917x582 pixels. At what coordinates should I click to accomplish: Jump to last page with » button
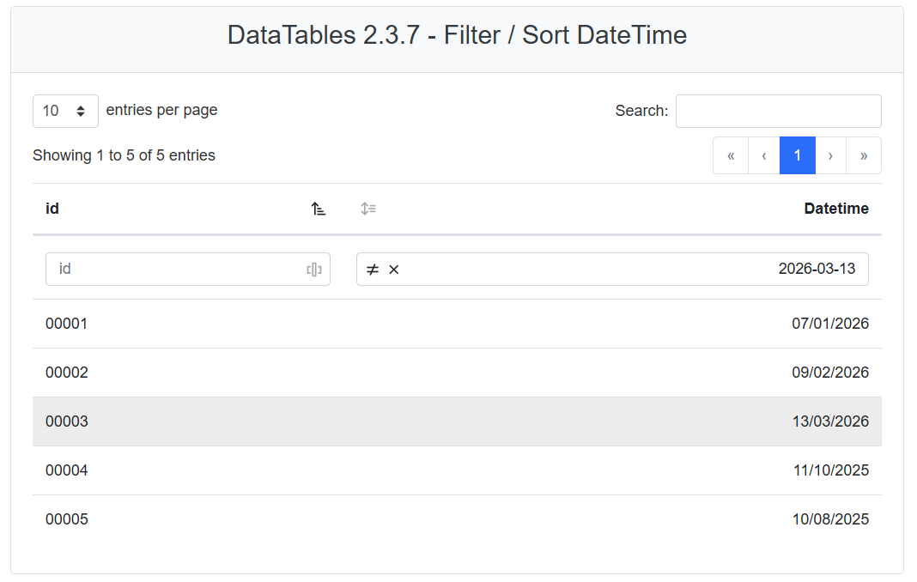(x=863, y=155)
